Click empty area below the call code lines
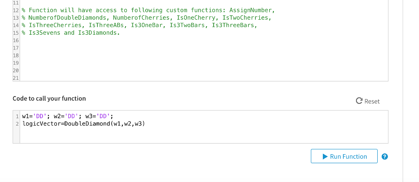This screenshot has width=419, height=182. [203, 136]
